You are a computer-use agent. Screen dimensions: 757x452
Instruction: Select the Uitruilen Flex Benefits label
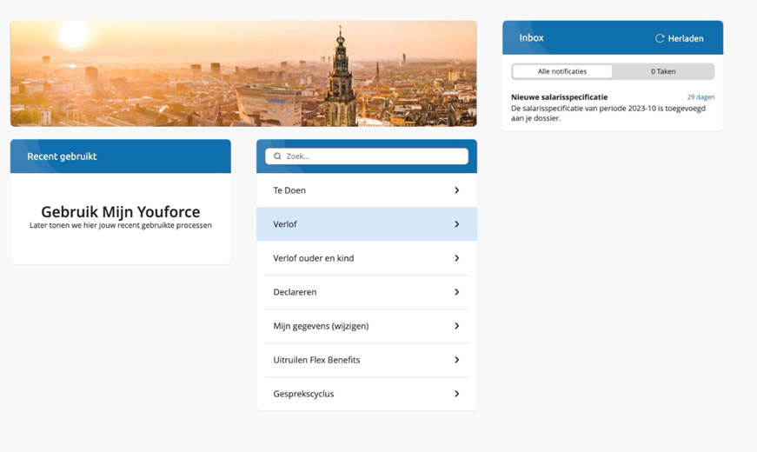316,360
